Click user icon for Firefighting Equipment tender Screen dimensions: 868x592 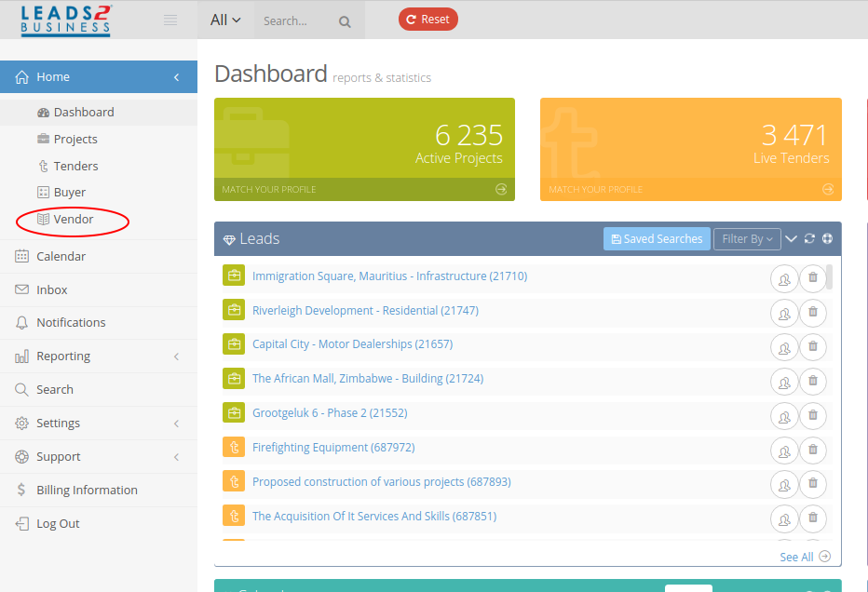pyautogui.click(x=784, y=451)
